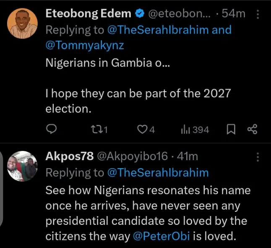Open more options on Akpos78's tweet

pos(257,157)
